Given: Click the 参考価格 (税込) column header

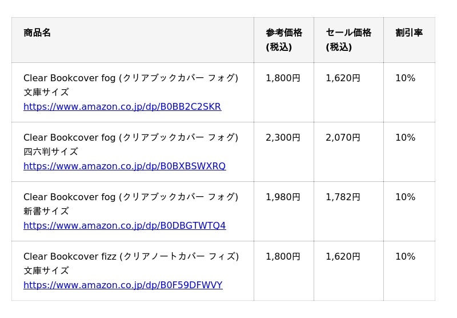Looking at the screenshot, I should pos(283,40).
